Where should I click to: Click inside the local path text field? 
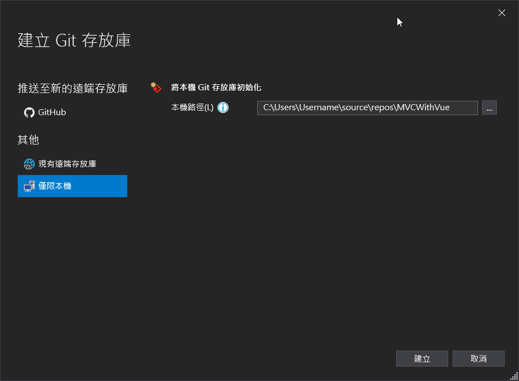(367, 107)
